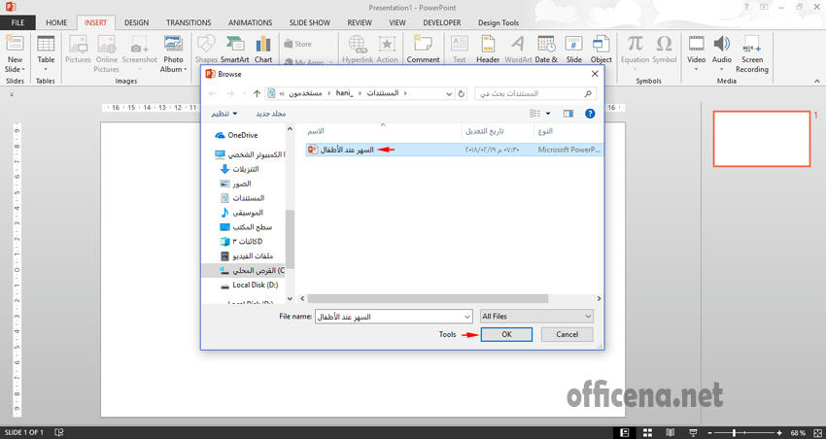Sort by الاسم name column header

(316, 130)
